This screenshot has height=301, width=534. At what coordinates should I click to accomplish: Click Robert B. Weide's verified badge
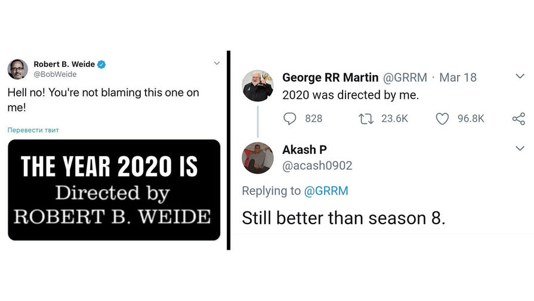tap(103, 64)
